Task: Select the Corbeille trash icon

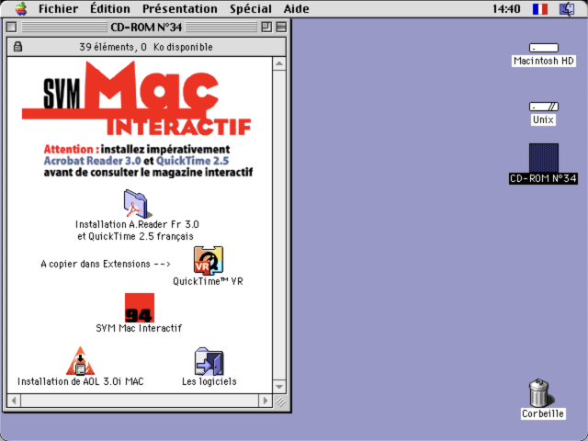Action: [540, 392]
